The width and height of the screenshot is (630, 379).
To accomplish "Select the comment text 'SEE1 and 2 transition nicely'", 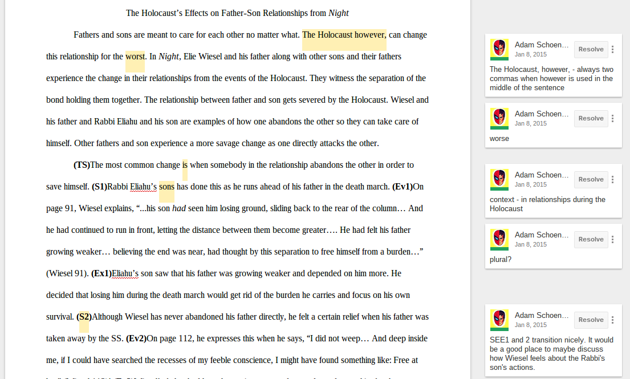I will coord(552,354).
